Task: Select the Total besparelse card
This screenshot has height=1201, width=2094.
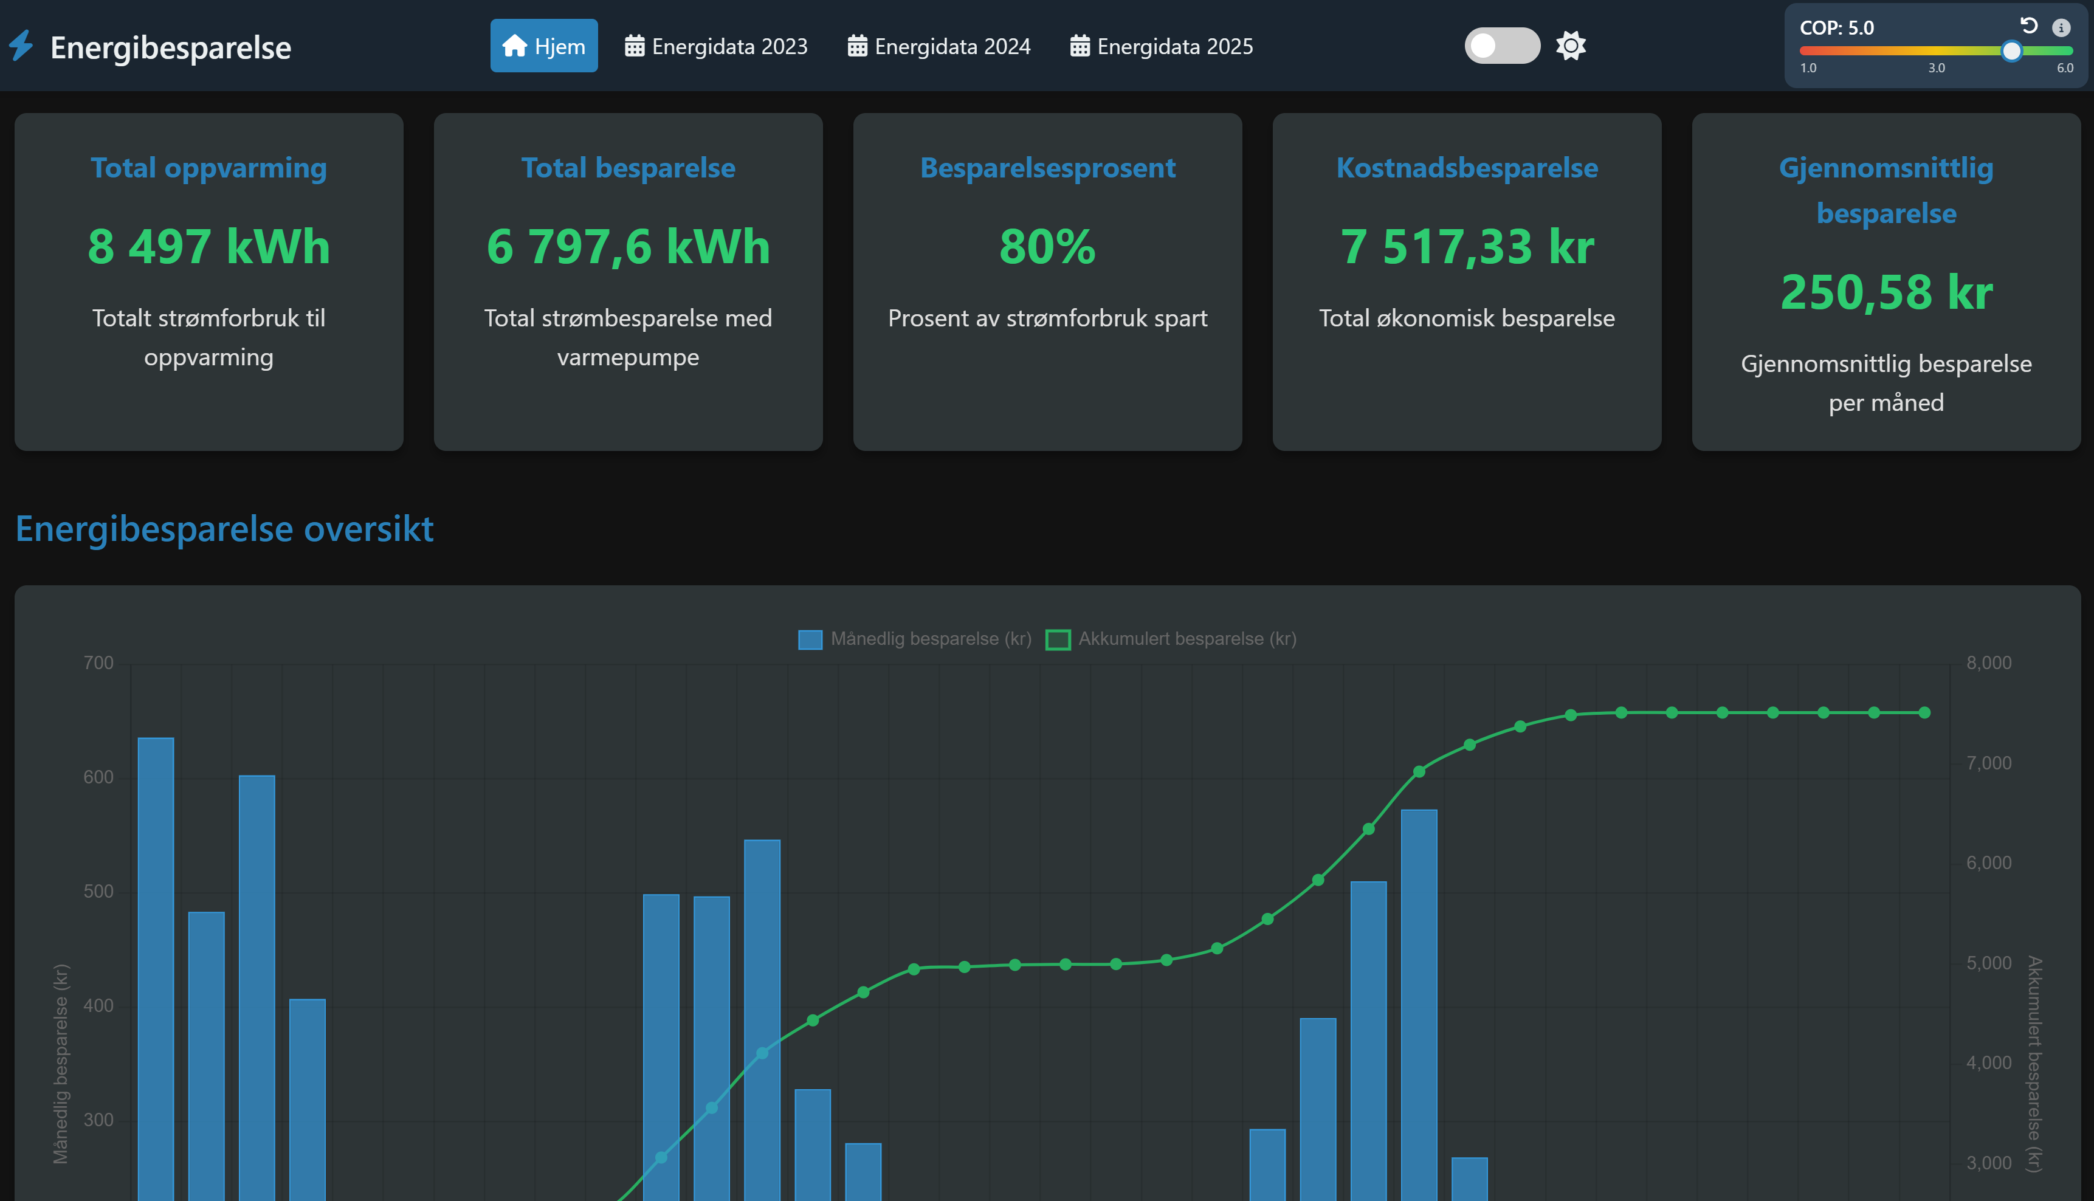Action: coord(628,282)
